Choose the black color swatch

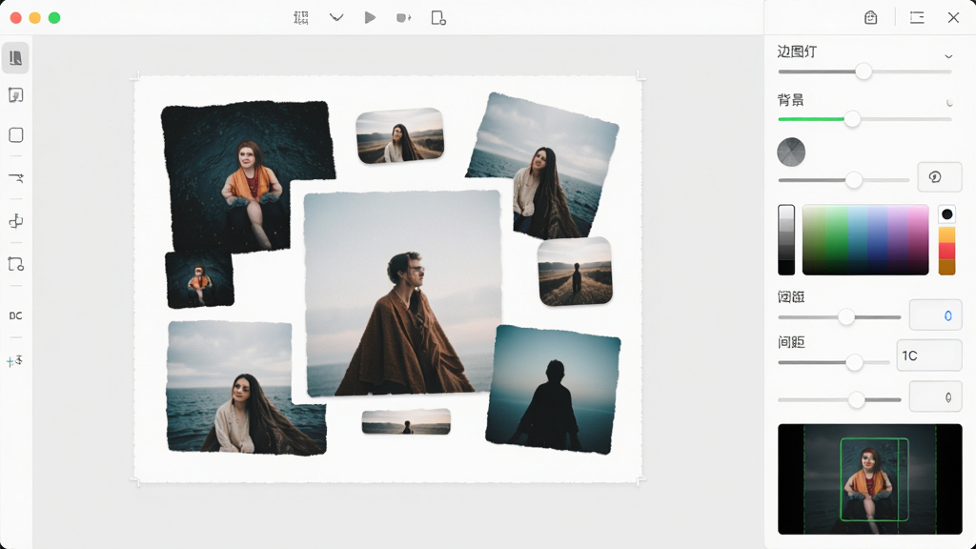pos(946,214)
